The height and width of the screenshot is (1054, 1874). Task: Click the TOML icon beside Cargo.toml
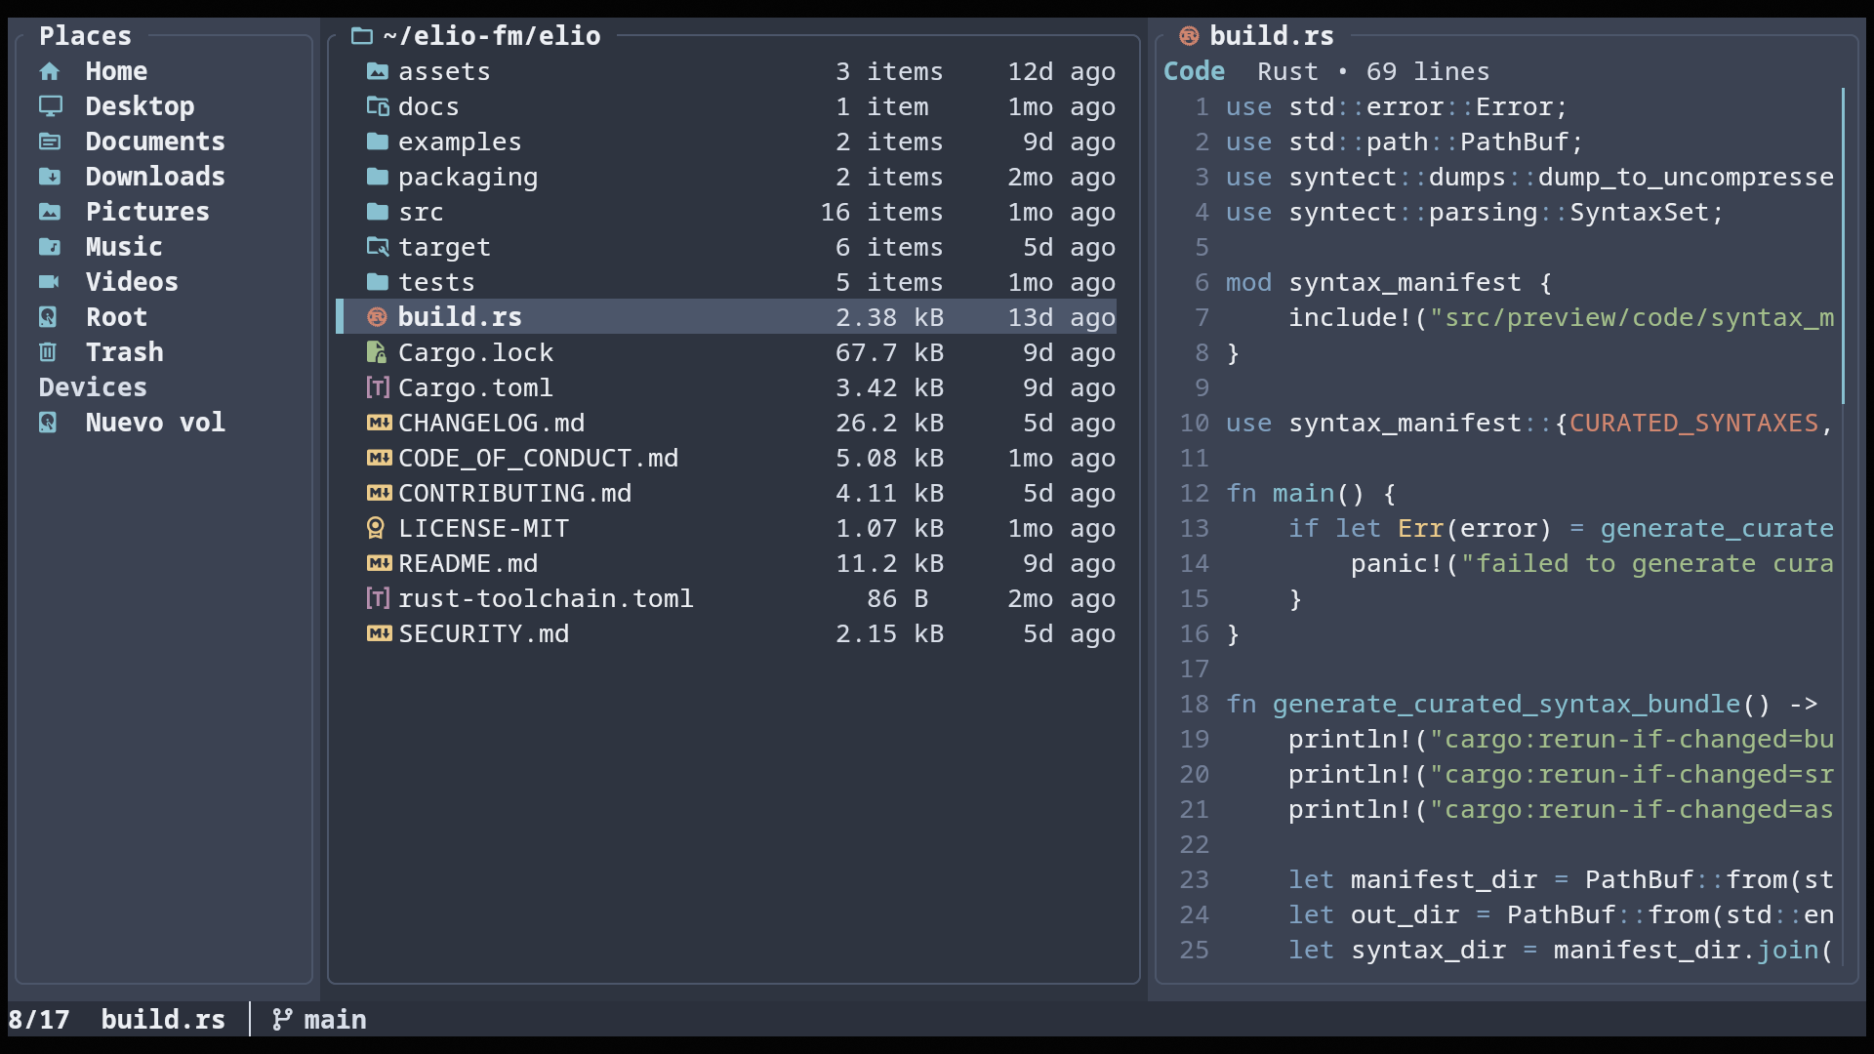click(378, 387)
